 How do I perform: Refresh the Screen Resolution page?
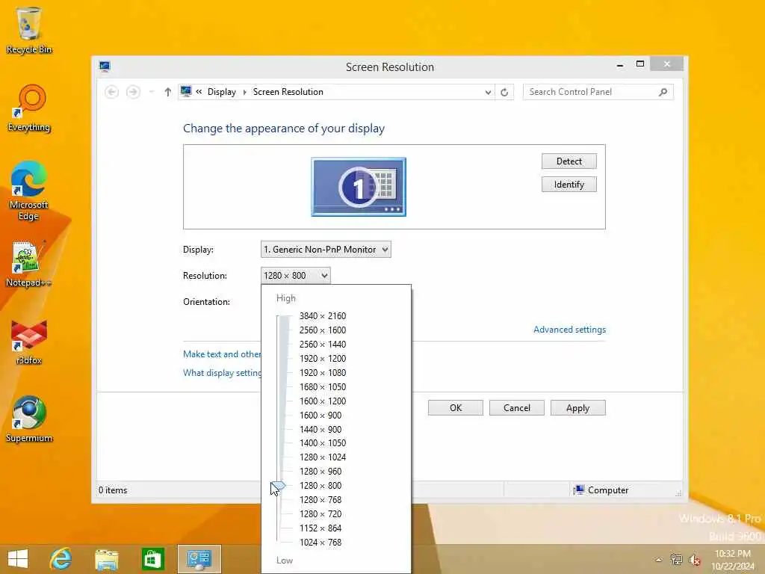click(x=504, y=92)
